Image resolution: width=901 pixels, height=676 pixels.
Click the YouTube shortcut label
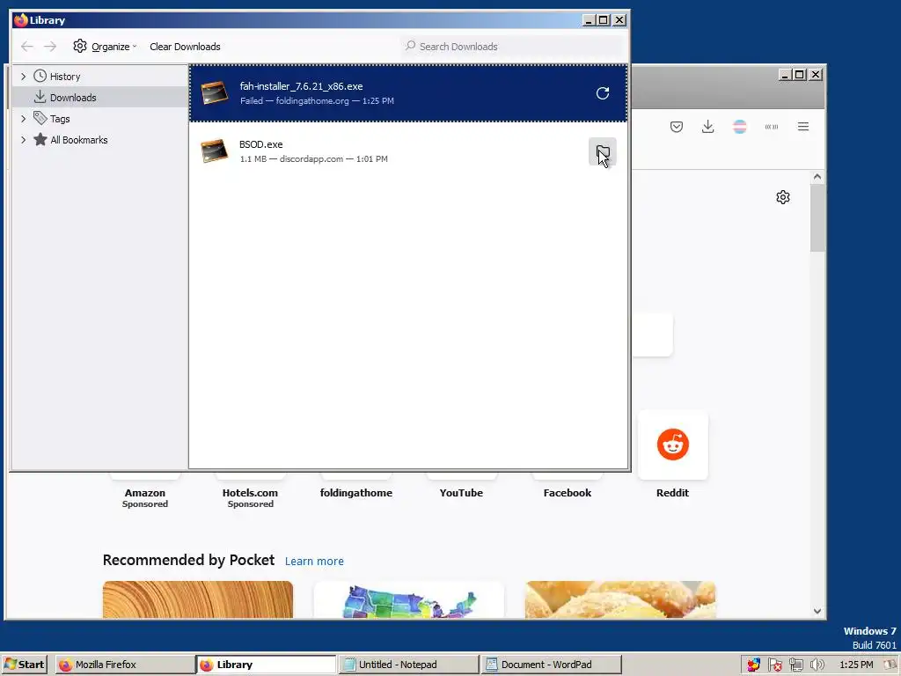coord(461,493)
